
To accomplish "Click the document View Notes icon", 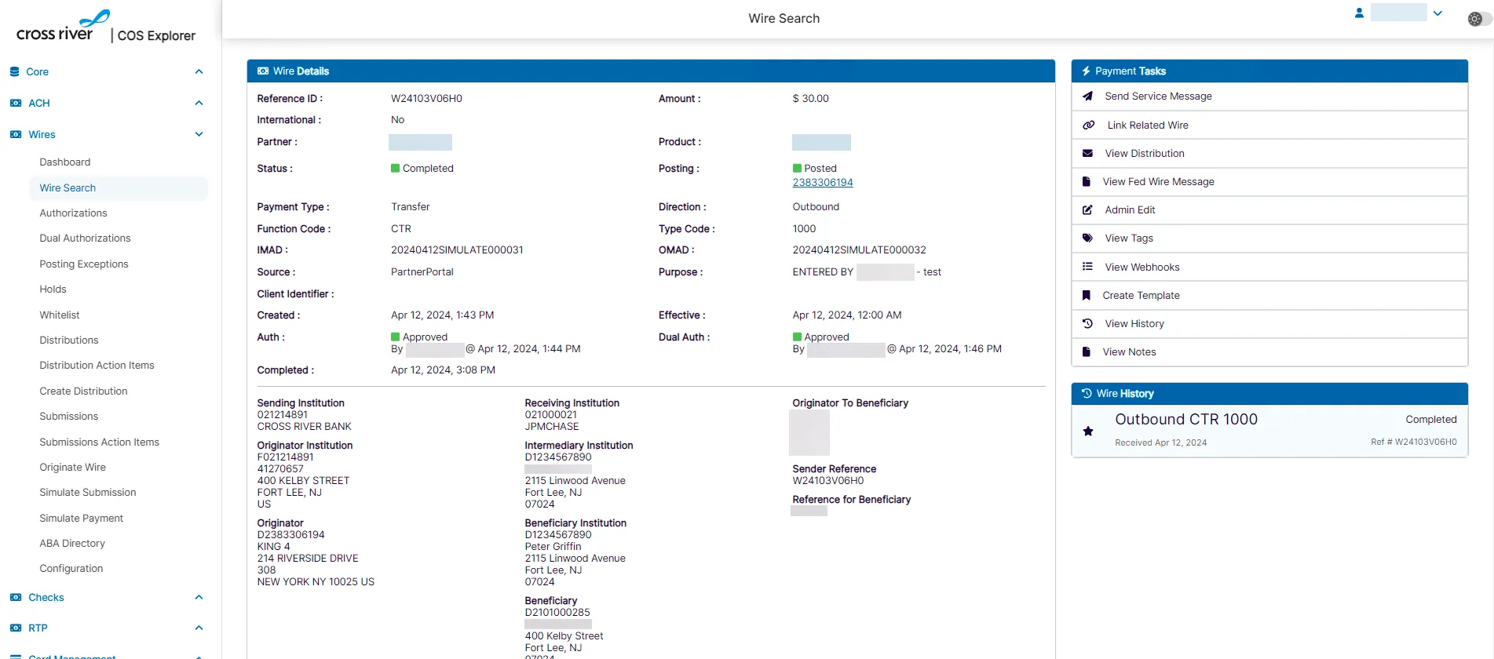I will pyautogui.click(x=1087, y=351).
